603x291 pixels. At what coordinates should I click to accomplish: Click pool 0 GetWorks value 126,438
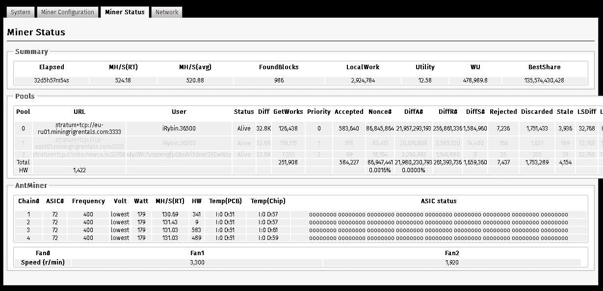point(288,129)
